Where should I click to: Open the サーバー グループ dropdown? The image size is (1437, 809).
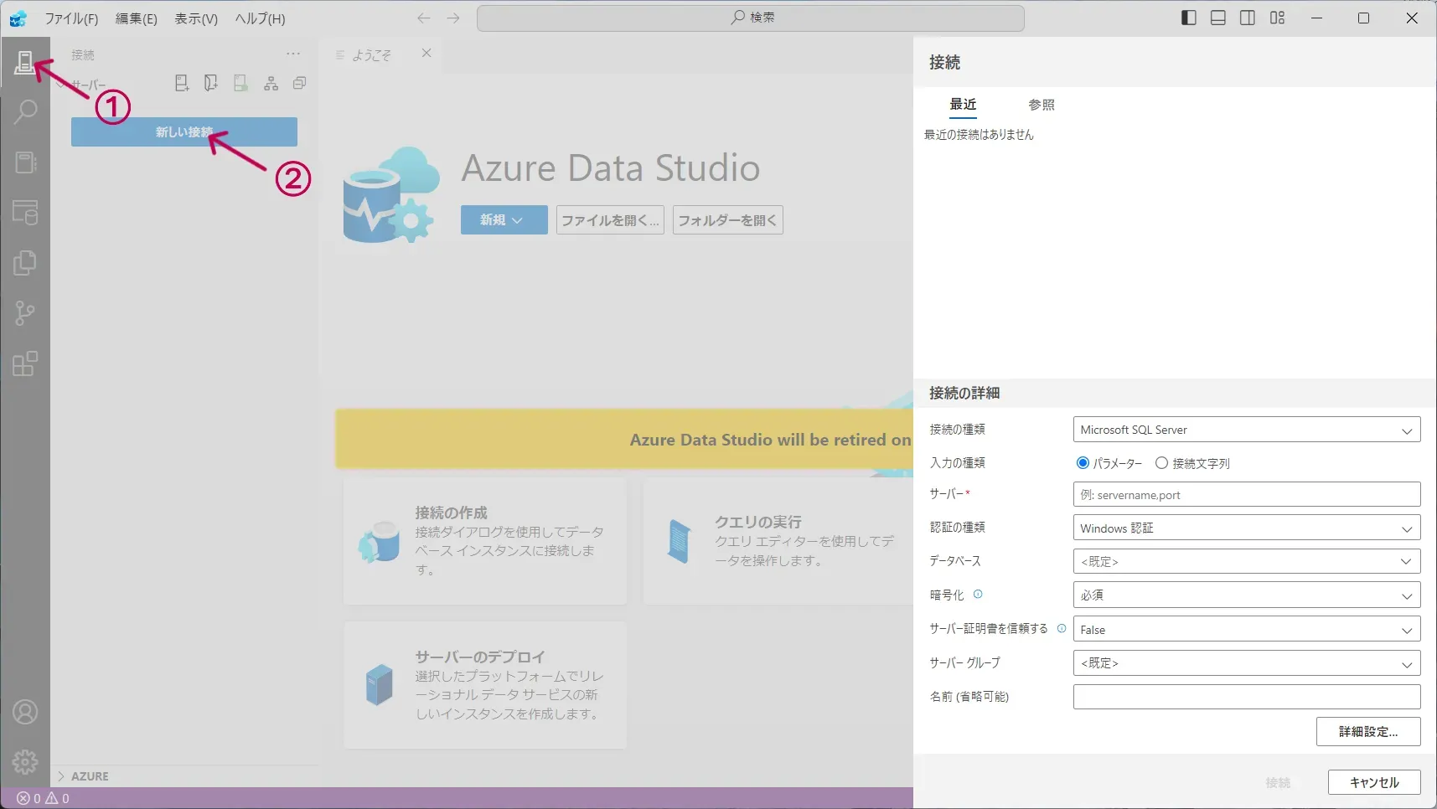point(1247,663)
